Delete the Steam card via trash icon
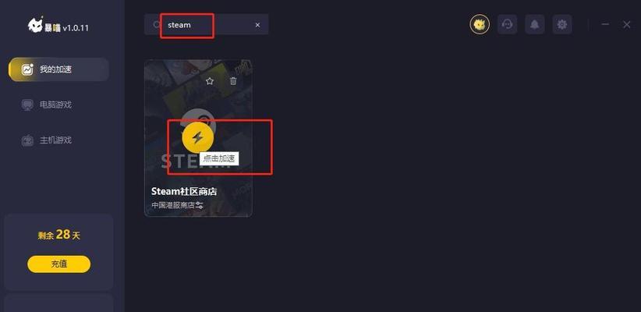This screenshot has height=312, width=641. pos(233,81)
